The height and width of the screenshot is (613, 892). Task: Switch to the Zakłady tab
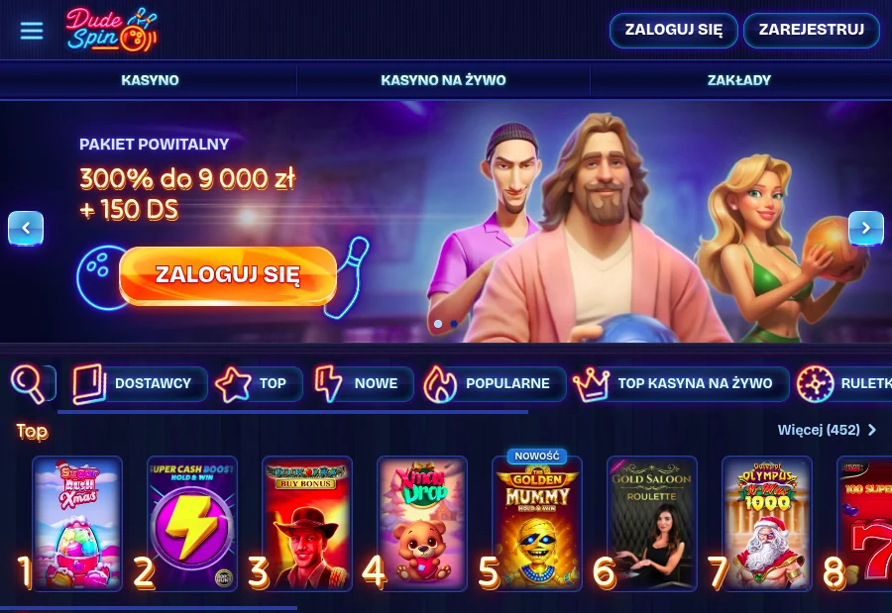pyautogui.click(x=739, y=80)
